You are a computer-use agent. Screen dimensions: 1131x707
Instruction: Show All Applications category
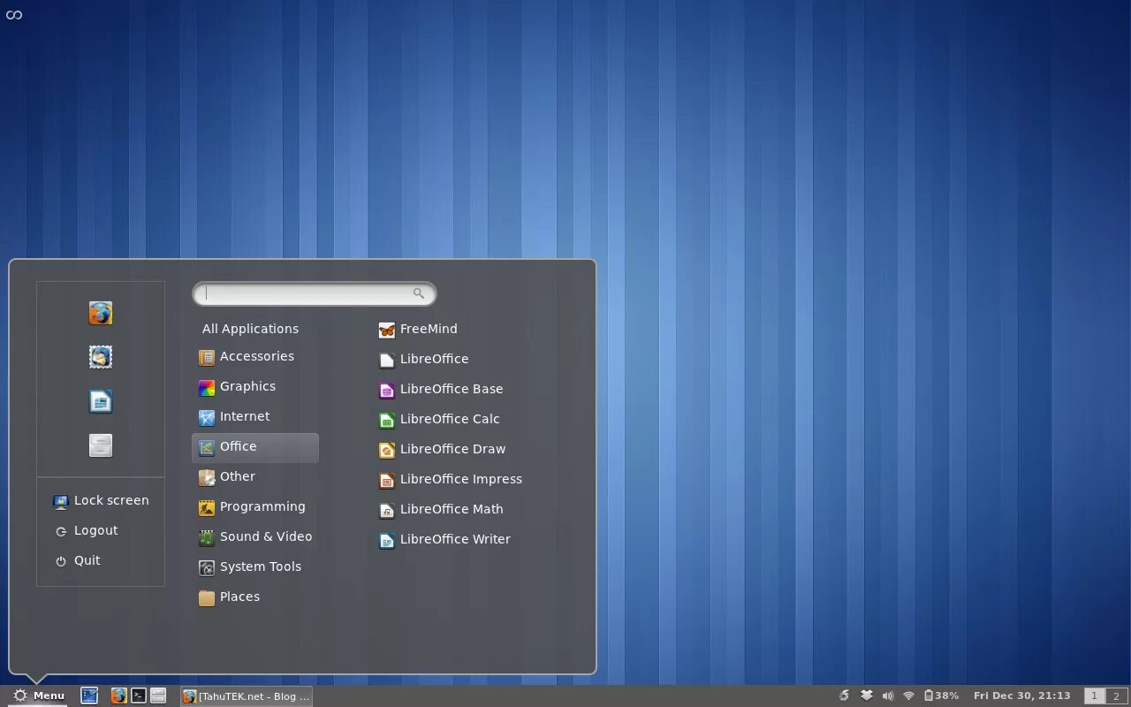pos(250,329)
